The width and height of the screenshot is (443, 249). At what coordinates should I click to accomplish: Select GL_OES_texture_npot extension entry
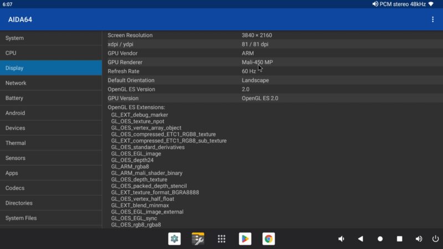[137, 121]
